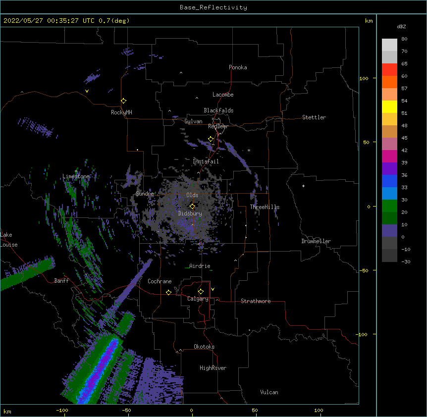
Task: Click the Limestone map label
Action: pyautogui.click(x=76, y=176)
